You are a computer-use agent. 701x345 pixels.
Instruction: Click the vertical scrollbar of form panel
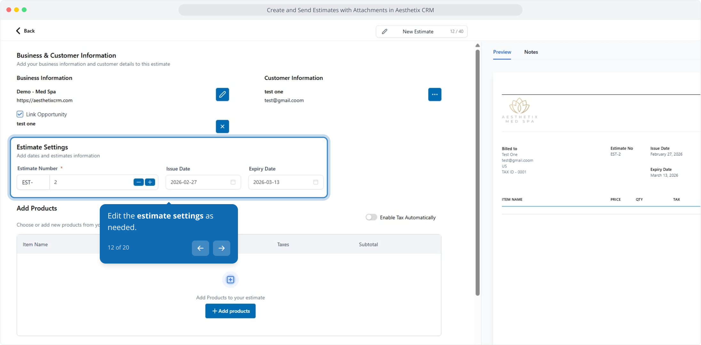coord(477,172)
